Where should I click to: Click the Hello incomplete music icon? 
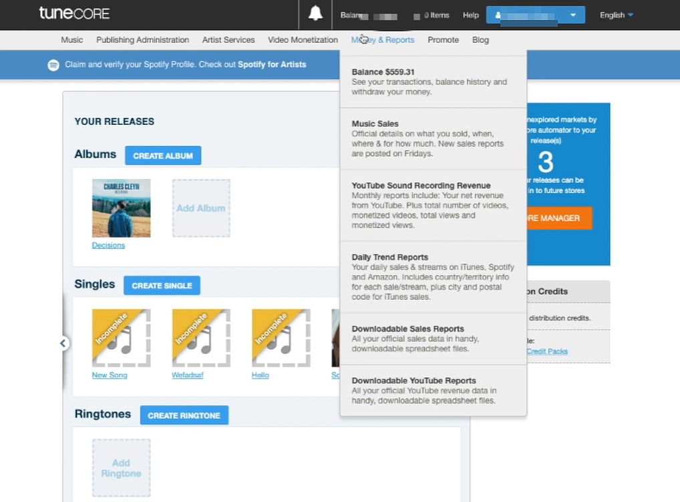point(281,338)
